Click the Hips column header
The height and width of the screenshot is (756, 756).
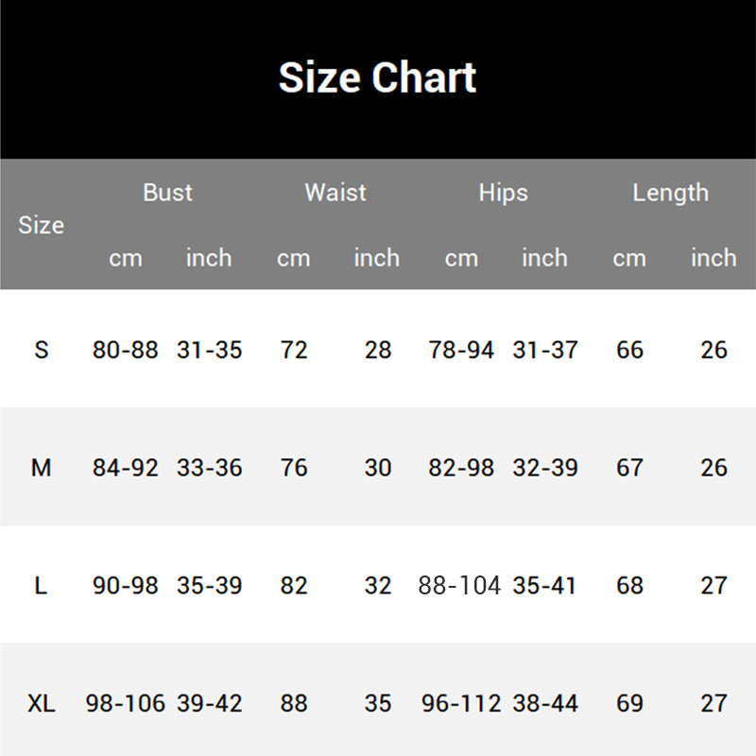(x=503, y=193)
